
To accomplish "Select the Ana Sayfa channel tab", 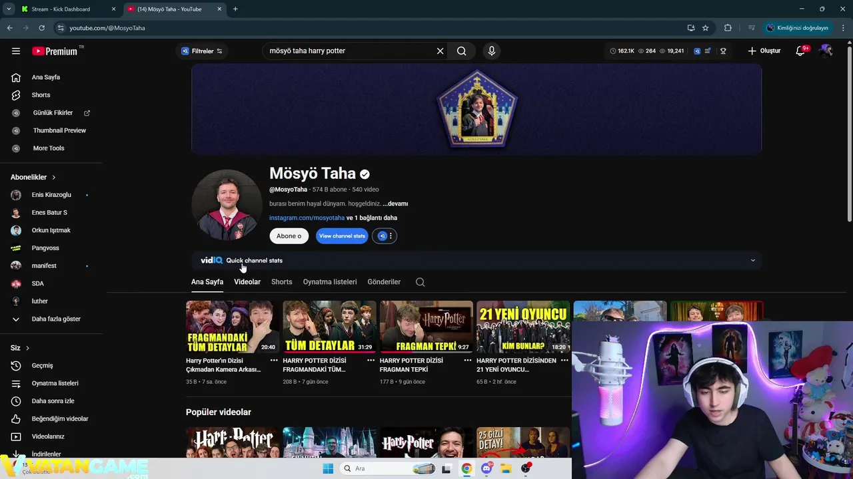I will (207, 282).
